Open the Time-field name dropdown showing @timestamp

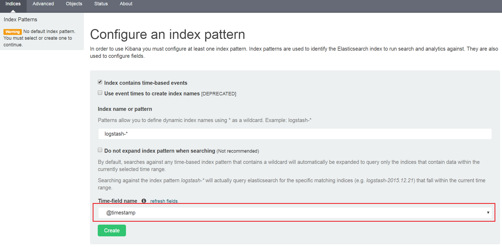(x=295, y=213)
